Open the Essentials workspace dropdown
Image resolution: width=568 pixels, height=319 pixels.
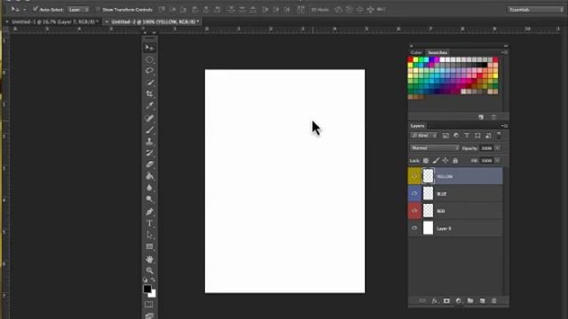pos(535,10)
